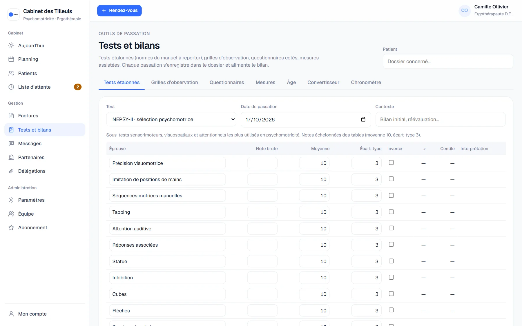Check Inversé for Séquences motrices manuelles

391,195
